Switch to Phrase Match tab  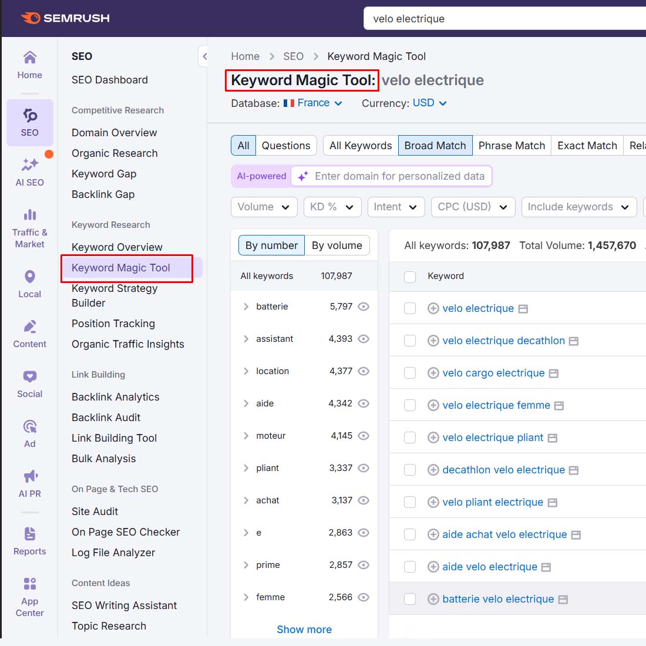pyautogui.click(x=512, y=146)
